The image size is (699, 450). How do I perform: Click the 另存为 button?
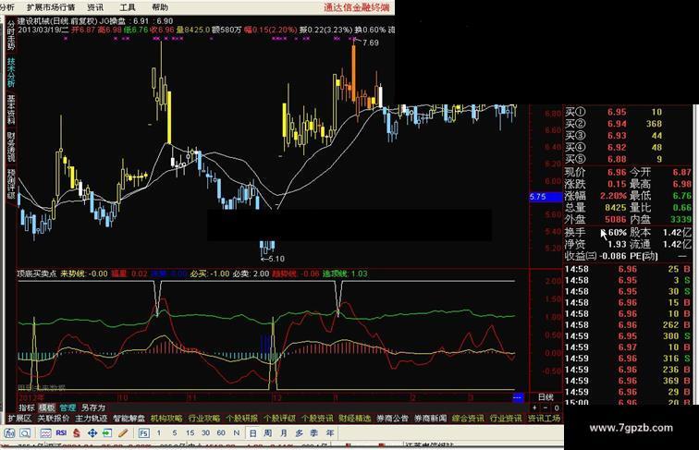click(x=92, y=407)
